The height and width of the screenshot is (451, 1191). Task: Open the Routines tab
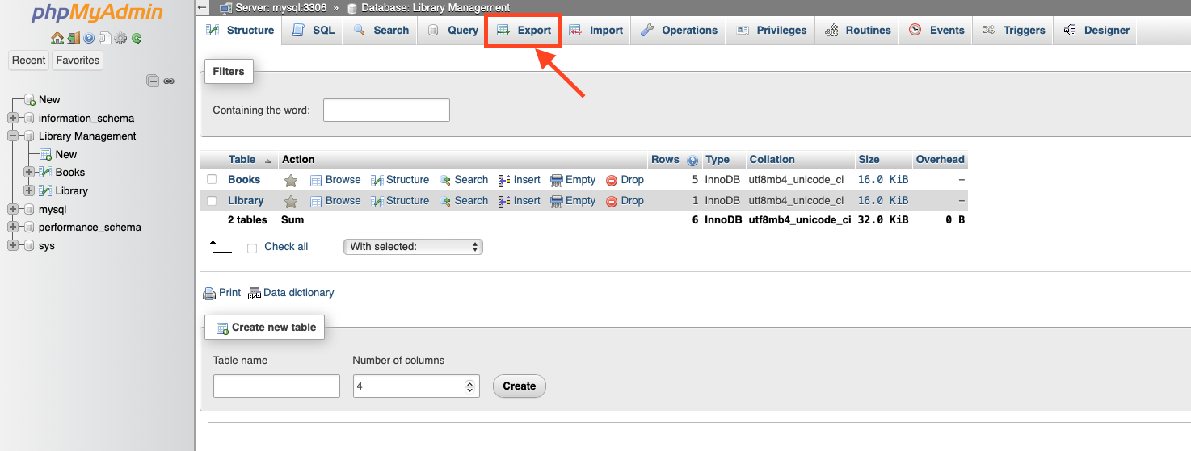858,31
